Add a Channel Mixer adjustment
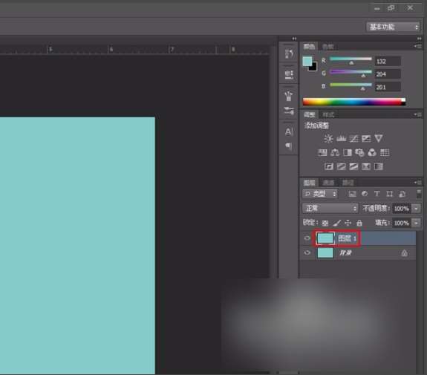Image resolution: width=427 pixels, height=375 pixels. coord(372,152)
